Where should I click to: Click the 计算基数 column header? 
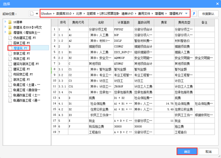click(124, 22)
